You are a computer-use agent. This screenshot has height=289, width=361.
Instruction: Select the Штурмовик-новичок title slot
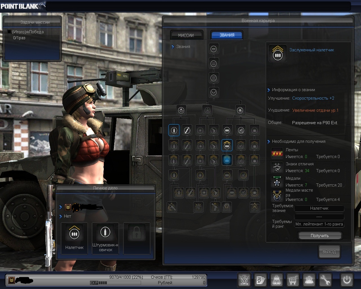(x=105, y=238)
